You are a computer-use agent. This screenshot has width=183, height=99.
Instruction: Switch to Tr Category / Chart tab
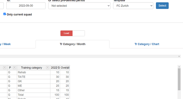[147, 44]
